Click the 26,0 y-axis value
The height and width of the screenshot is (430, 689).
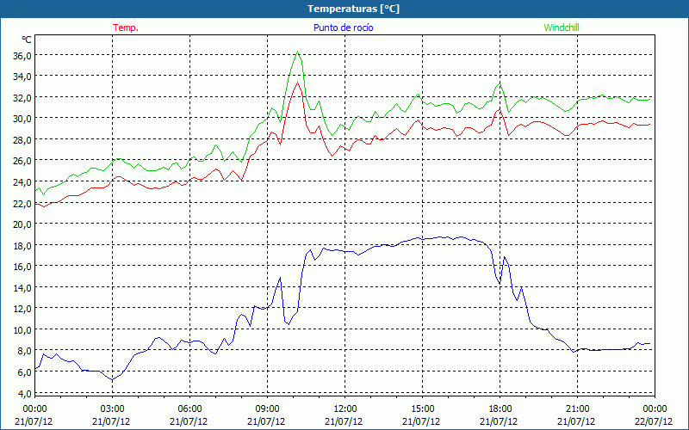[23, 161]
